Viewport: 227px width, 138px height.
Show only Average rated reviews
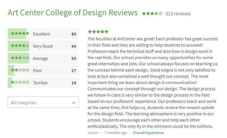tap(40, 58)
